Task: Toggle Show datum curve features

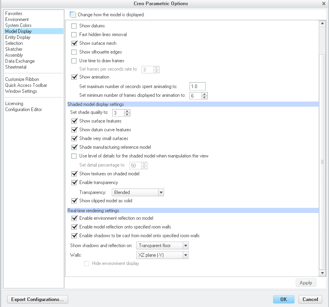Action: [x=74, y=130]
